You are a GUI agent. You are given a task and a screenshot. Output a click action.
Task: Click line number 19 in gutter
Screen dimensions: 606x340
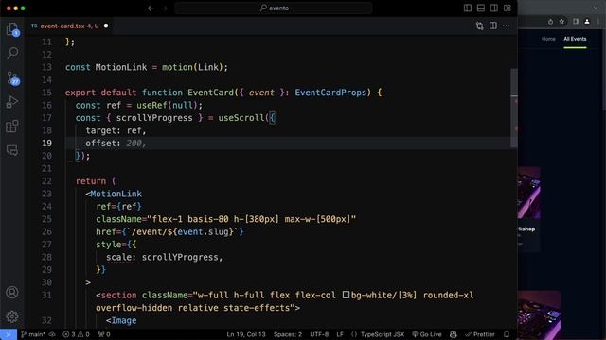point(46,143)
